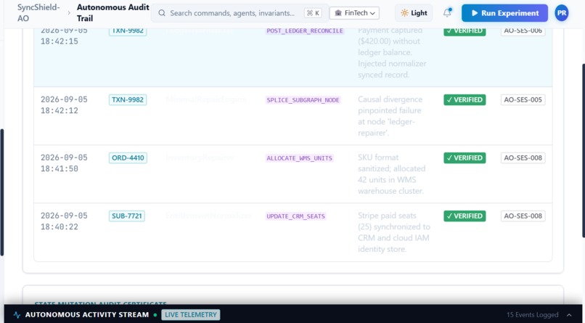The height and width of the screenshot is (323, 585).
Task: Click VERIFIED badge in SPLICE_SUBGRAPH_NODE row
Action: (465, 99)
